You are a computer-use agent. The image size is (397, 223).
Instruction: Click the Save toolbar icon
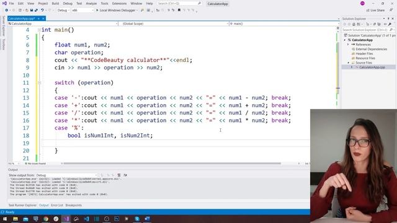(32, 11)
